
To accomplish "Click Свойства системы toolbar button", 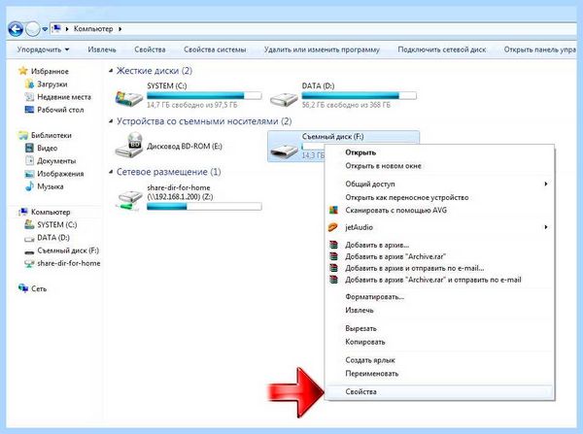I will coord(215,50).
